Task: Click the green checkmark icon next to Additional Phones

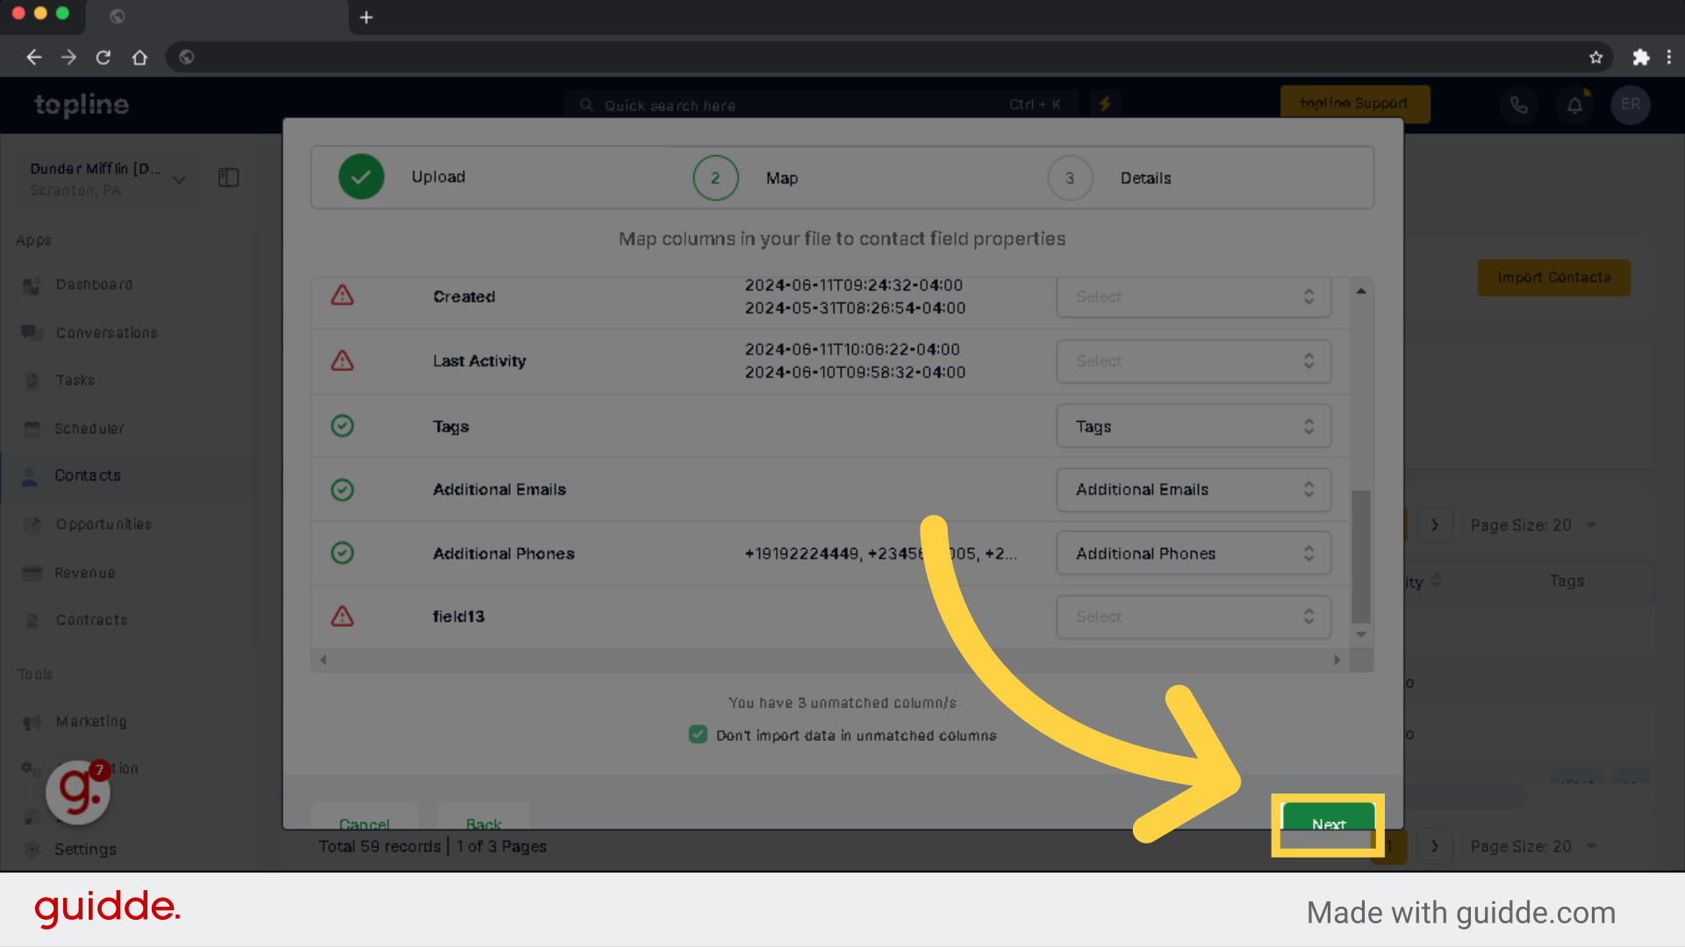Action: click(x=344, y=552)
